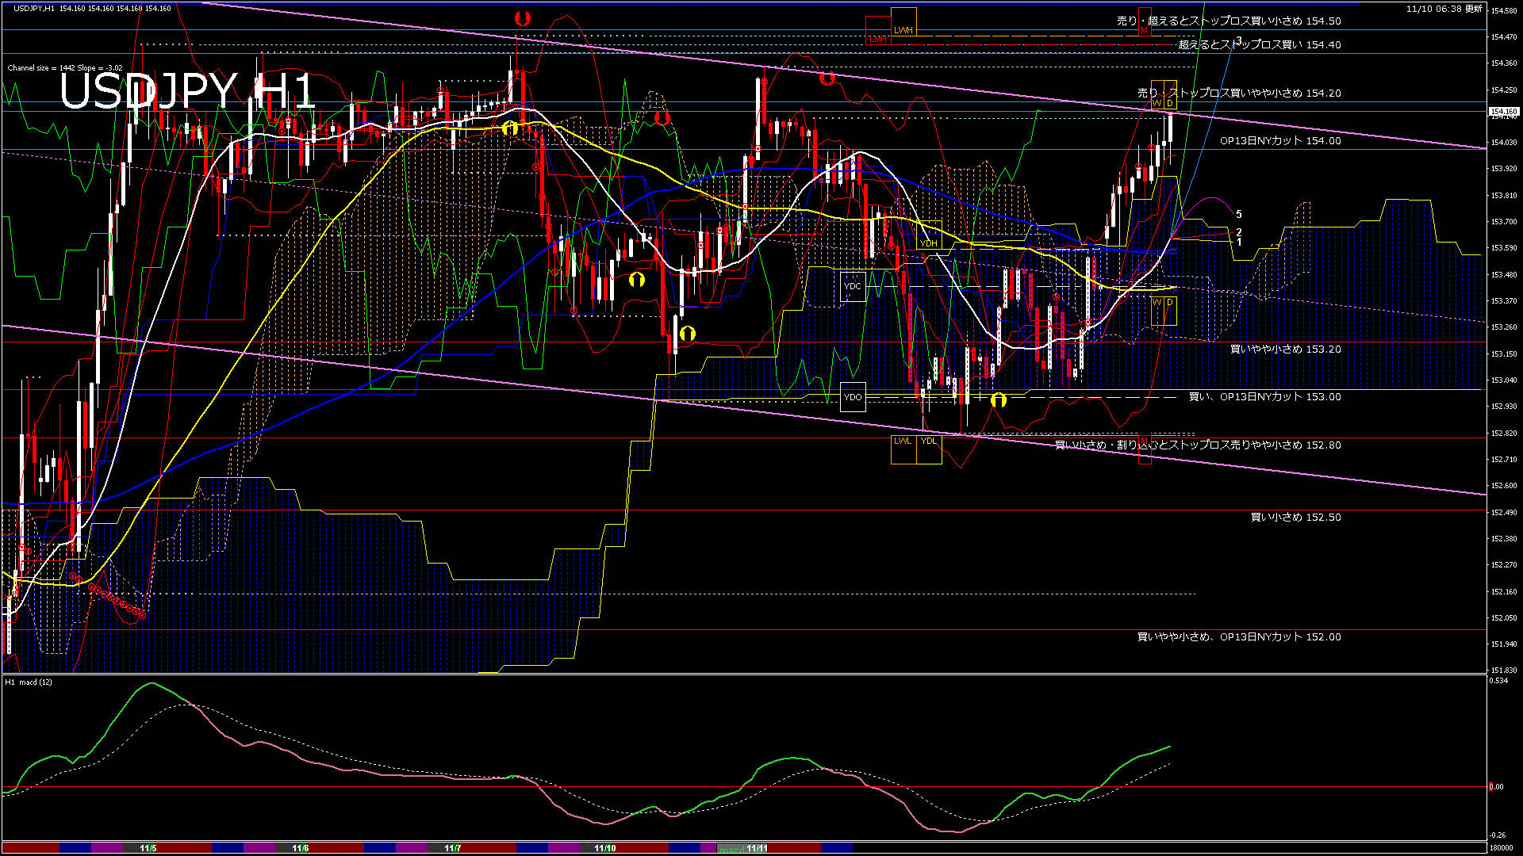Toggle the orange LWL label visibility
The height and width of the screenshot is (856, 1523).
pos(903,441)
